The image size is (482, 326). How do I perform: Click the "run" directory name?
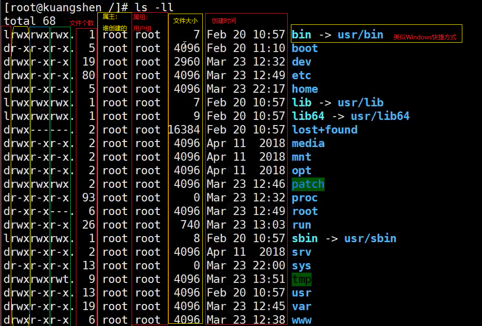(x=302, y=225)
